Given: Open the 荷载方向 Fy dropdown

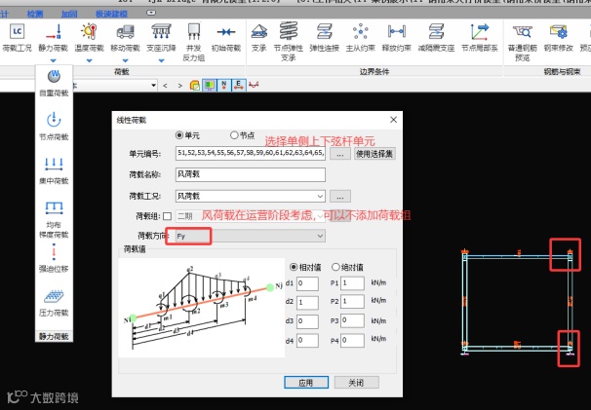Looking at the screenshot, I should click(x=251, y=236).
